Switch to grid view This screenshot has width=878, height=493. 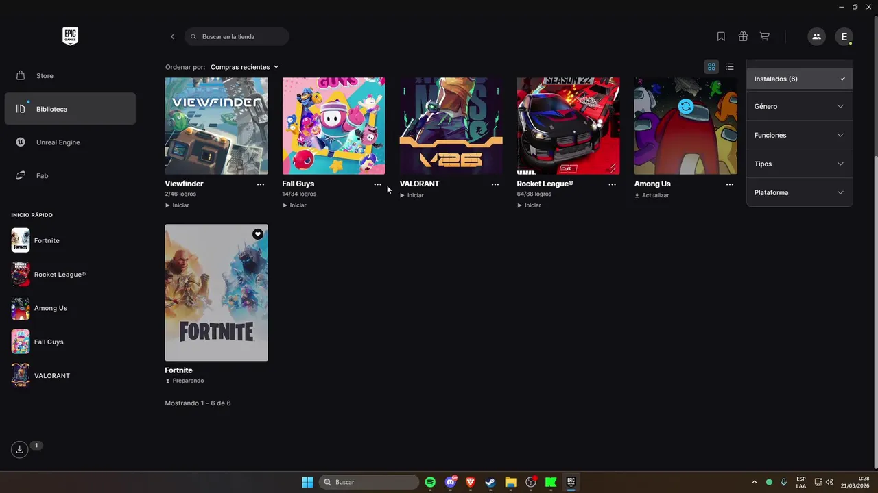[x=711, y=66]
